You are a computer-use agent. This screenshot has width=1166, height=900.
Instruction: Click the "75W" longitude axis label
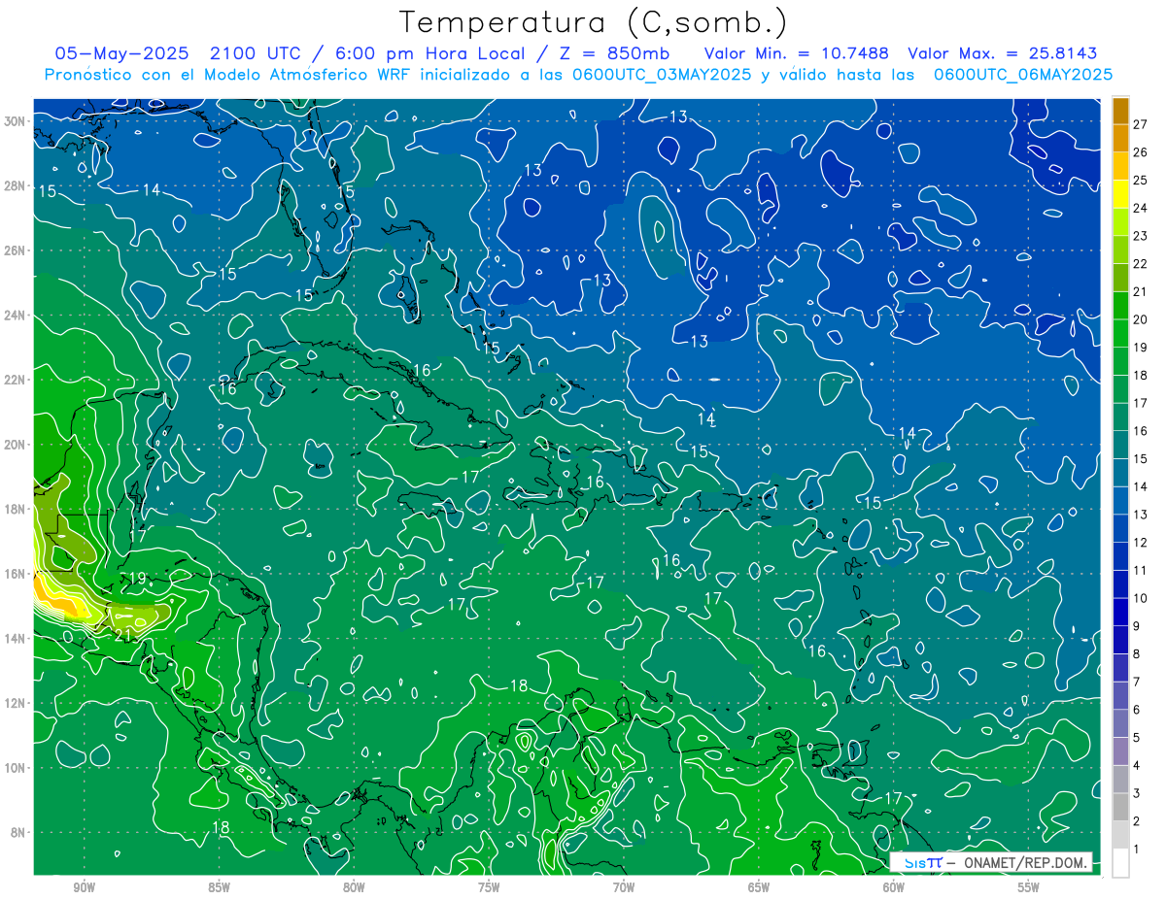pyautogui.click(x=489, y=887)
